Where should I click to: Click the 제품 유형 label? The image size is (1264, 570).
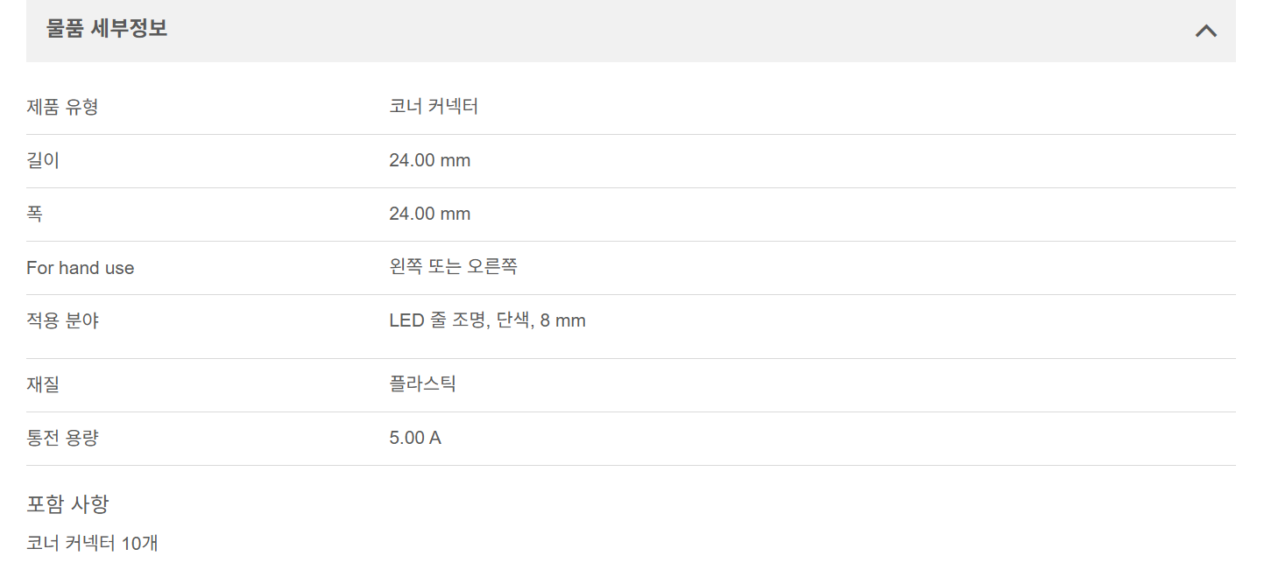(62, 108)
